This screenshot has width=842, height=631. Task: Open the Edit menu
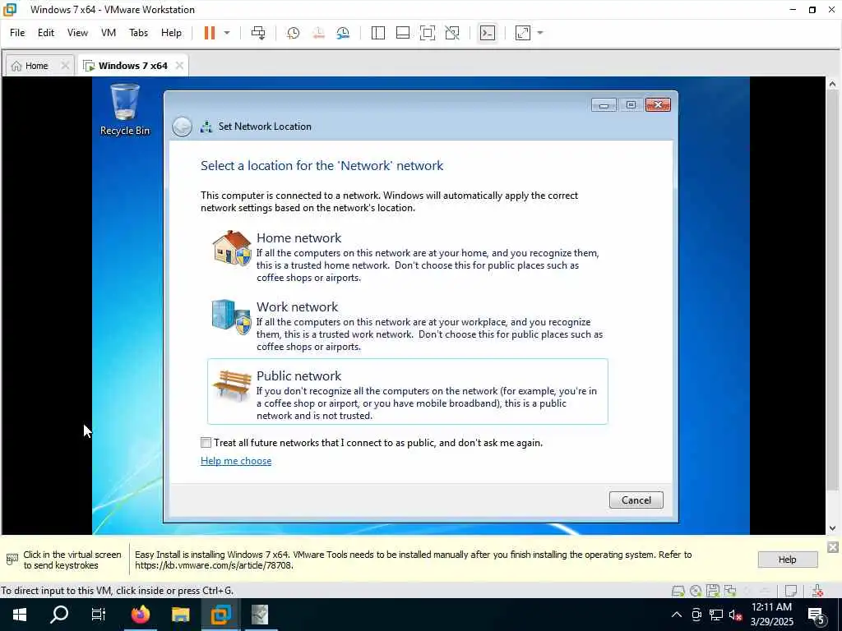(x=46, y=33)
